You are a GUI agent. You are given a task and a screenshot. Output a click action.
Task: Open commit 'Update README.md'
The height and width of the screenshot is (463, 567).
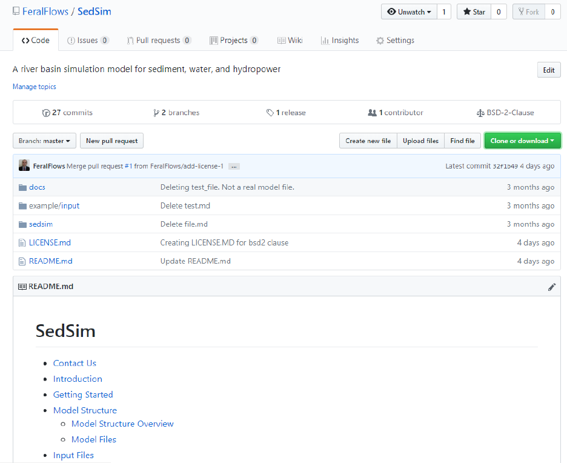point(195,261)
